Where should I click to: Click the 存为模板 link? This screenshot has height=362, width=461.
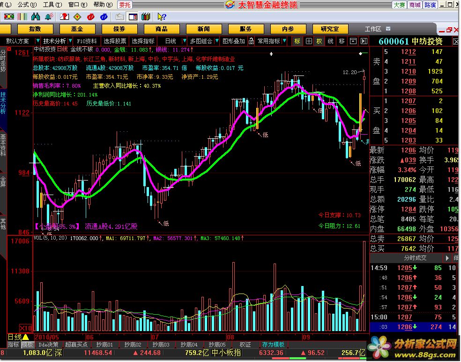273,345
